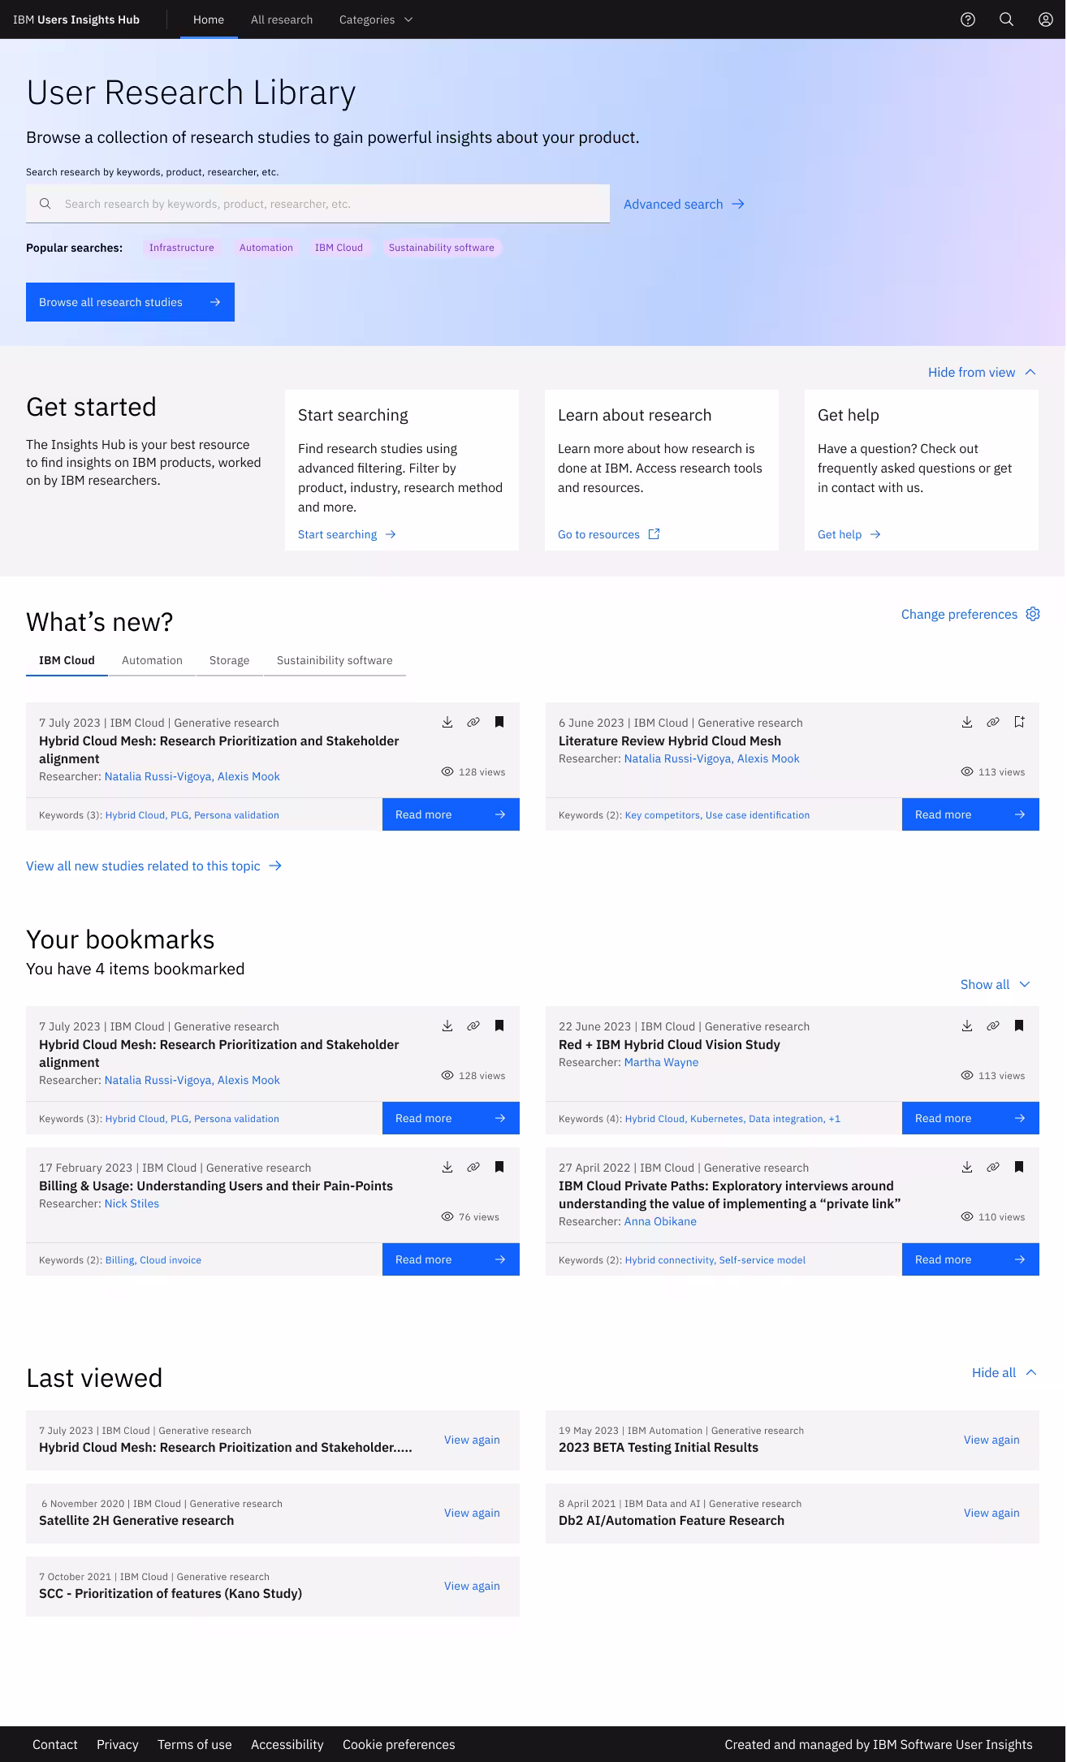Expand bookmarks with Show all
Viewport: 1067px width, 1762px height.
tap(995, 984)
